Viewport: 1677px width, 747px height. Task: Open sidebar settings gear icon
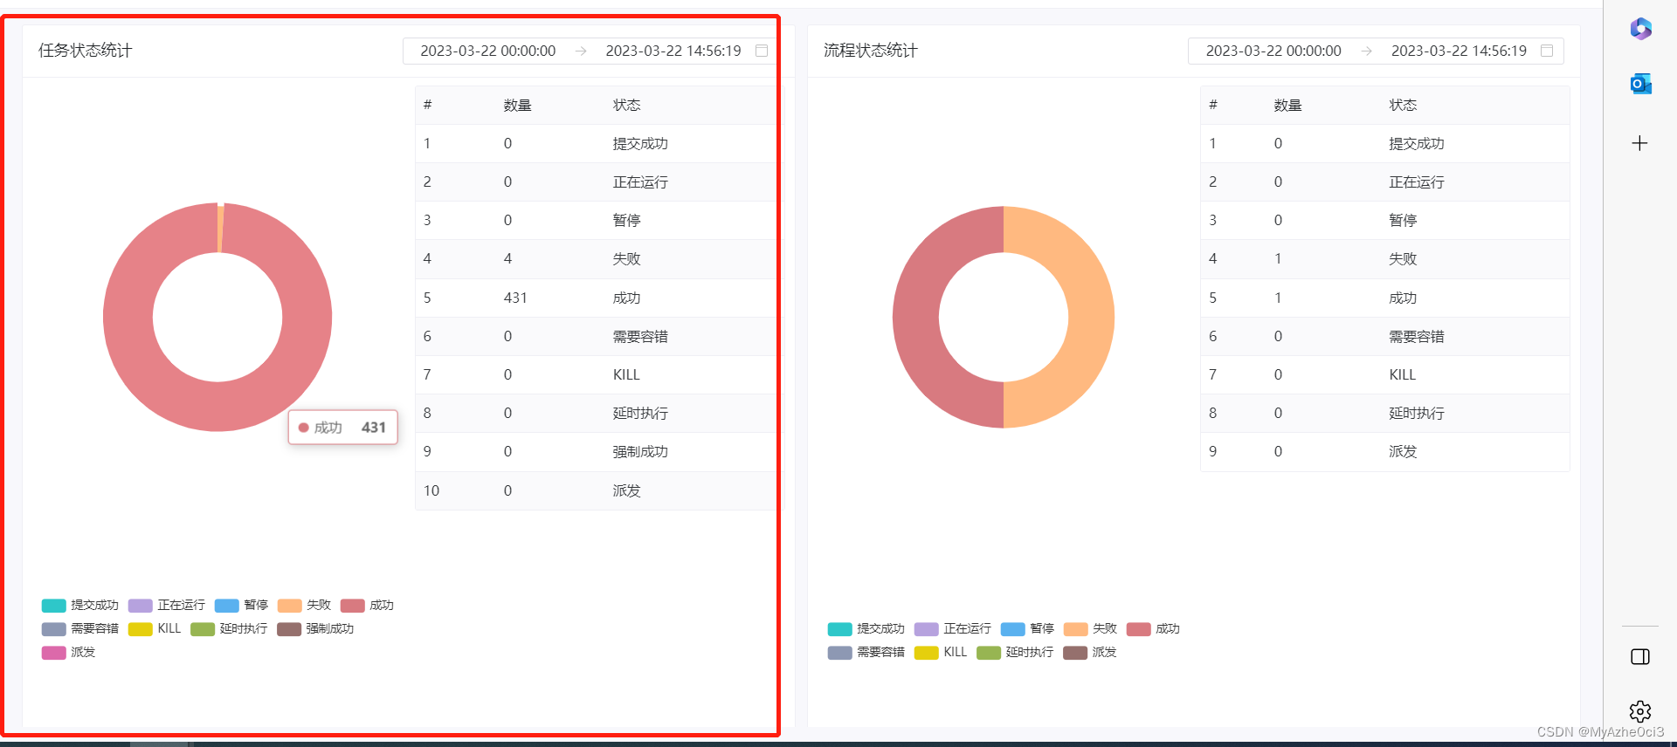coord(1640,711)
